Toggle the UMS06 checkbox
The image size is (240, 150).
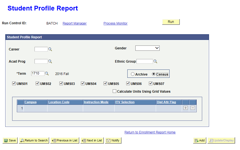tap(128, 83)
